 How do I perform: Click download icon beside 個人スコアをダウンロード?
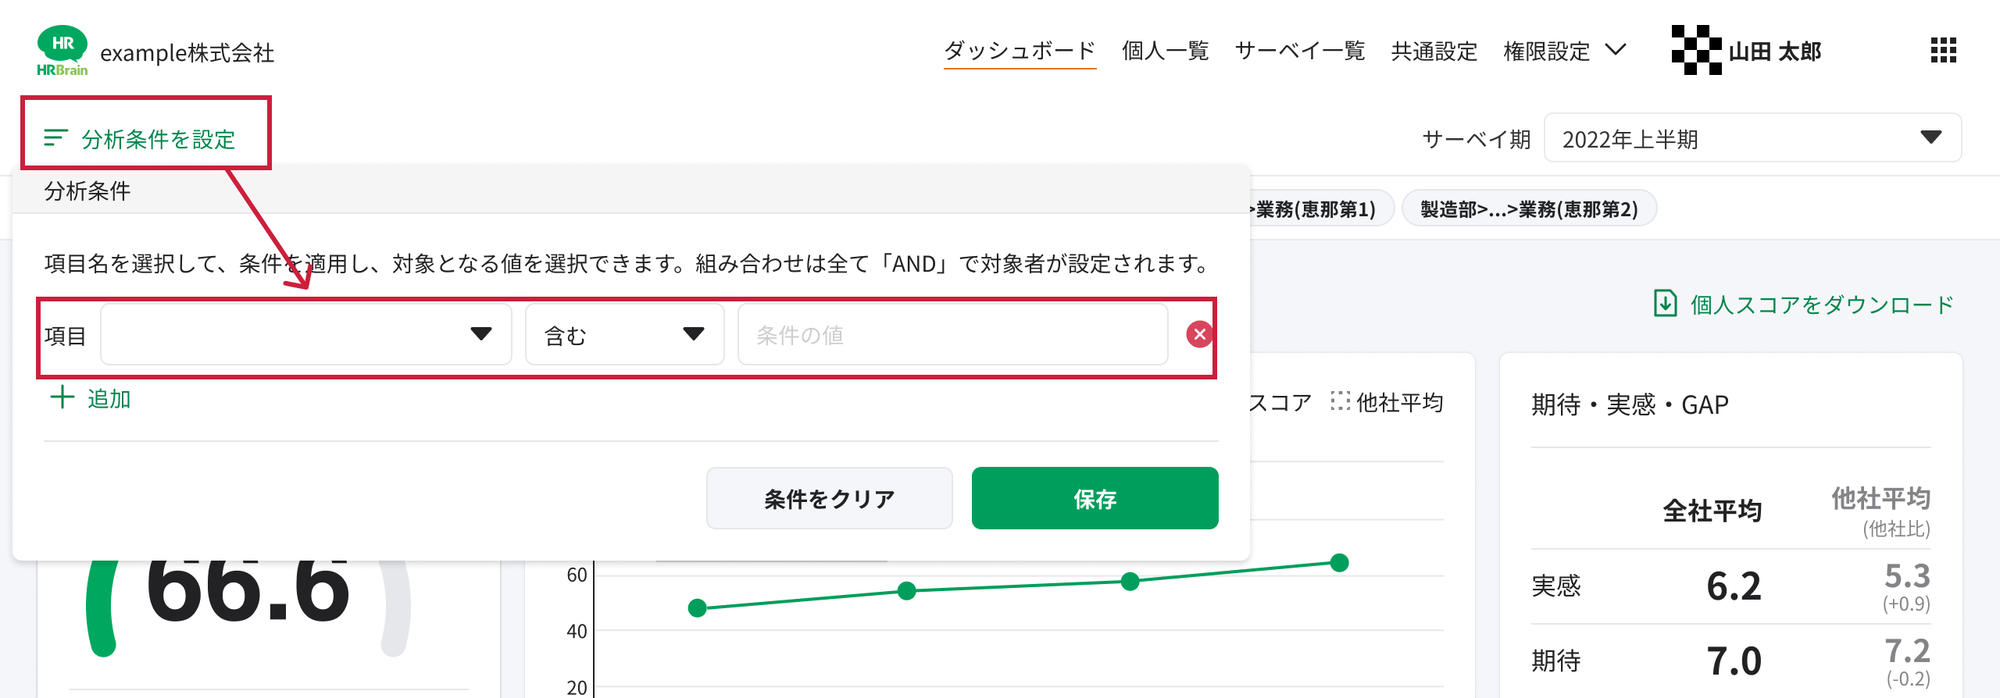tap(1665, 304)
